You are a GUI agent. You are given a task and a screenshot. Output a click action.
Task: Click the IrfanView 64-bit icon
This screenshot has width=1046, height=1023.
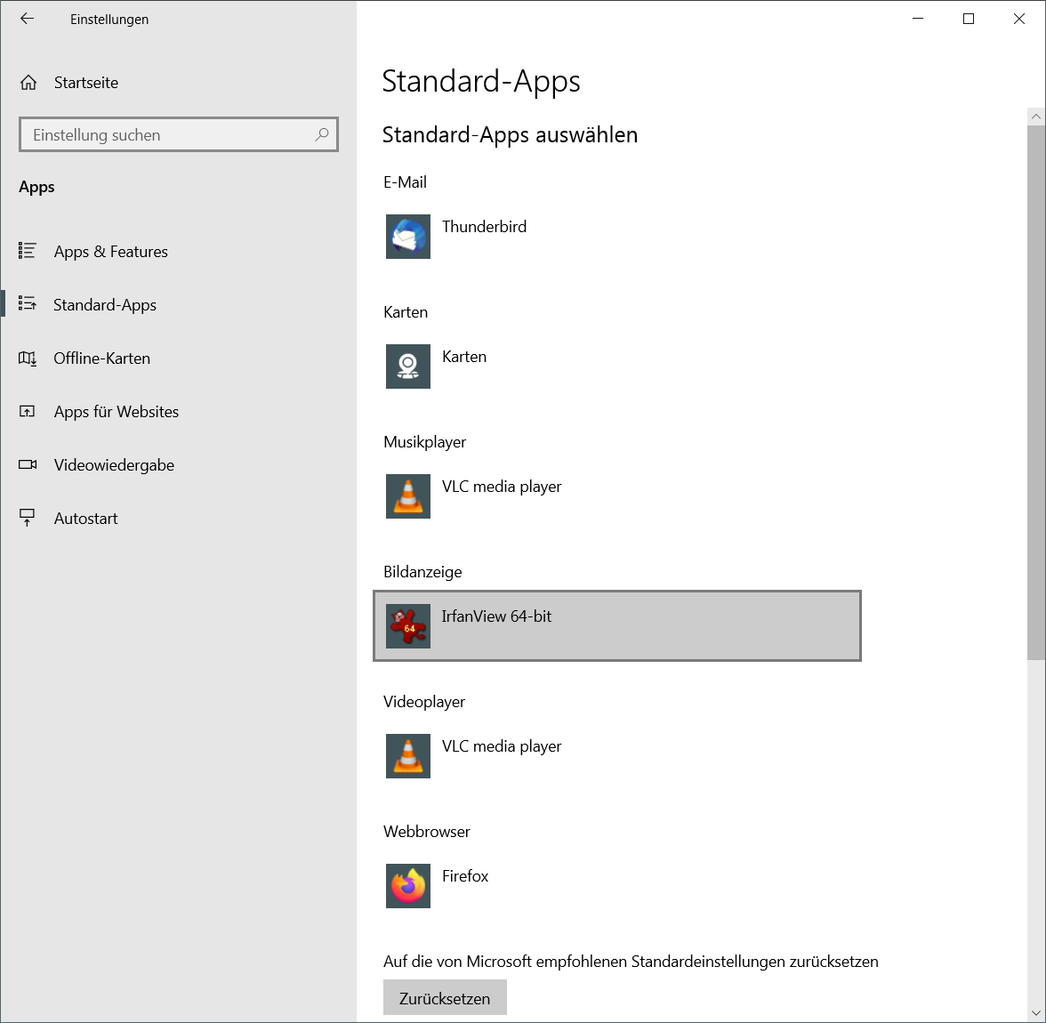point(408,626)
